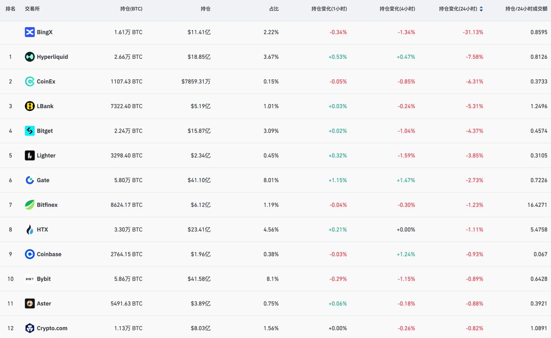This screenshot has width=551, height=338.
Task: Click the 持仓变化(1小时) column header
Action: tap(329, 9)
